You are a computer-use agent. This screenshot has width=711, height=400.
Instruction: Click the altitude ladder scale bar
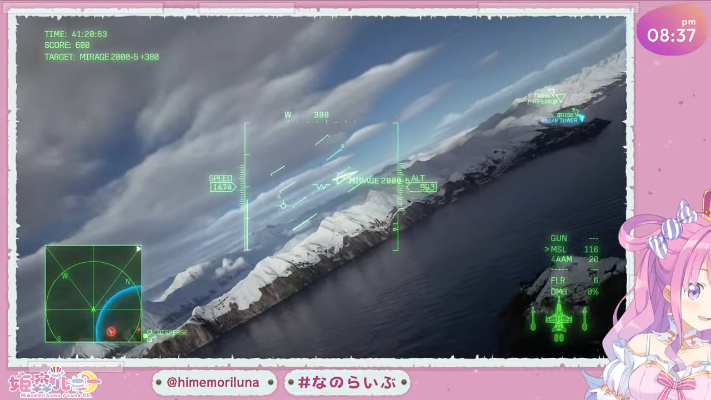[x=397, y=187]
